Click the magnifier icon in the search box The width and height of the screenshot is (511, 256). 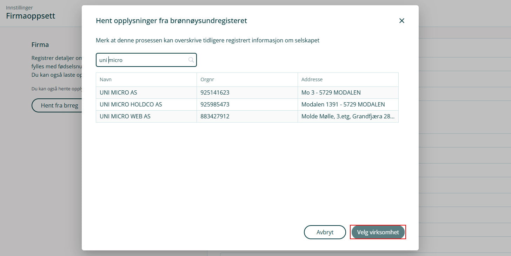[x=191, y=60]
